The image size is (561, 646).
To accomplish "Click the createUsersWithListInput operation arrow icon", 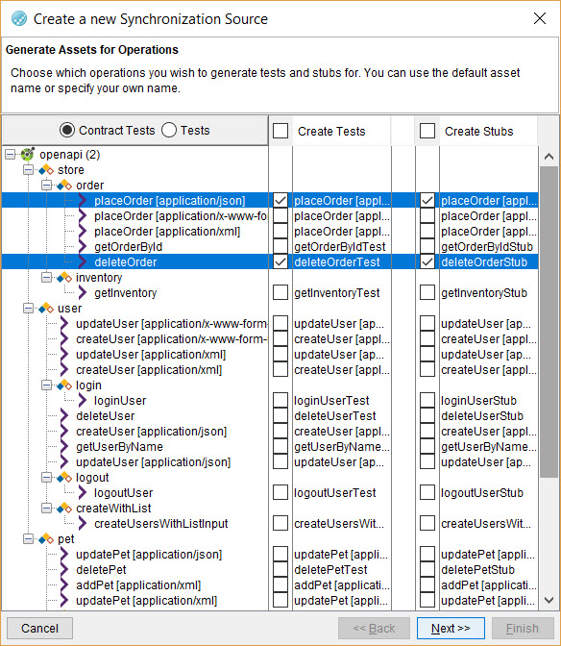I will click(83, 524).
